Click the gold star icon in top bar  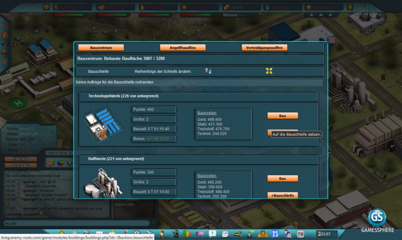309,8
